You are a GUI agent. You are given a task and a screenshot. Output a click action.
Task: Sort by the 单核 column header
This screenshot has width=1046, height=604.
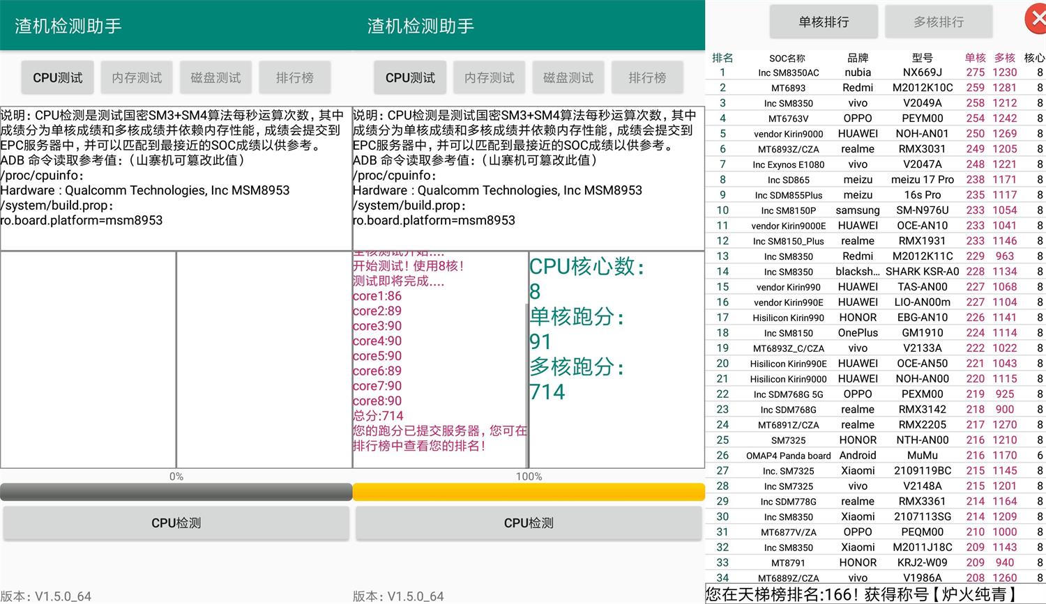pyautogui.click(x=974, y=58)
